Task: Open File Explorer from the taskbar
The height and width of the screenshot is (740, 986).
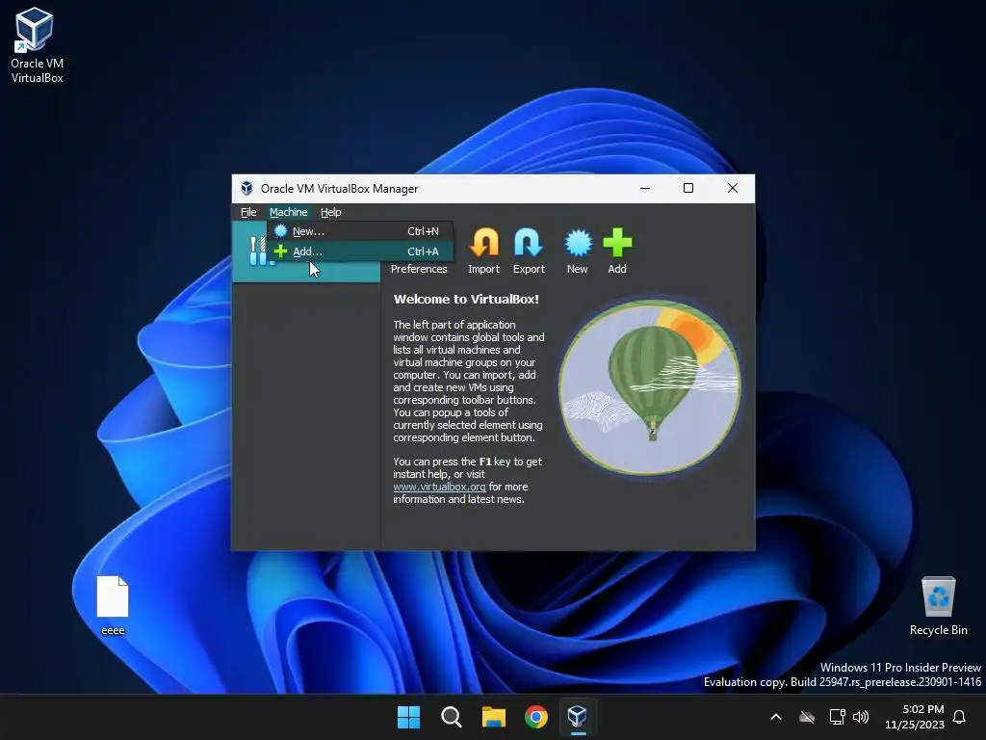Action: click(x=494, y=717)
